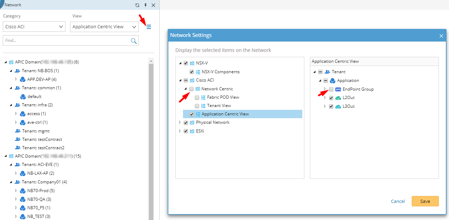This screenshot has width=449, height=220.
Task: Save the network settings
Action: (x=425, y=201)
